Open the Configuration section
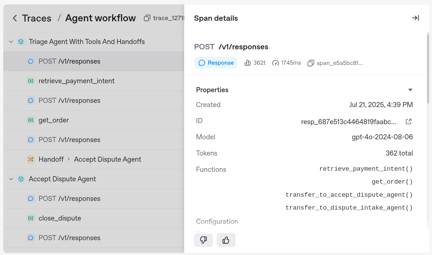The image size is (432, 255). point(217,221)
